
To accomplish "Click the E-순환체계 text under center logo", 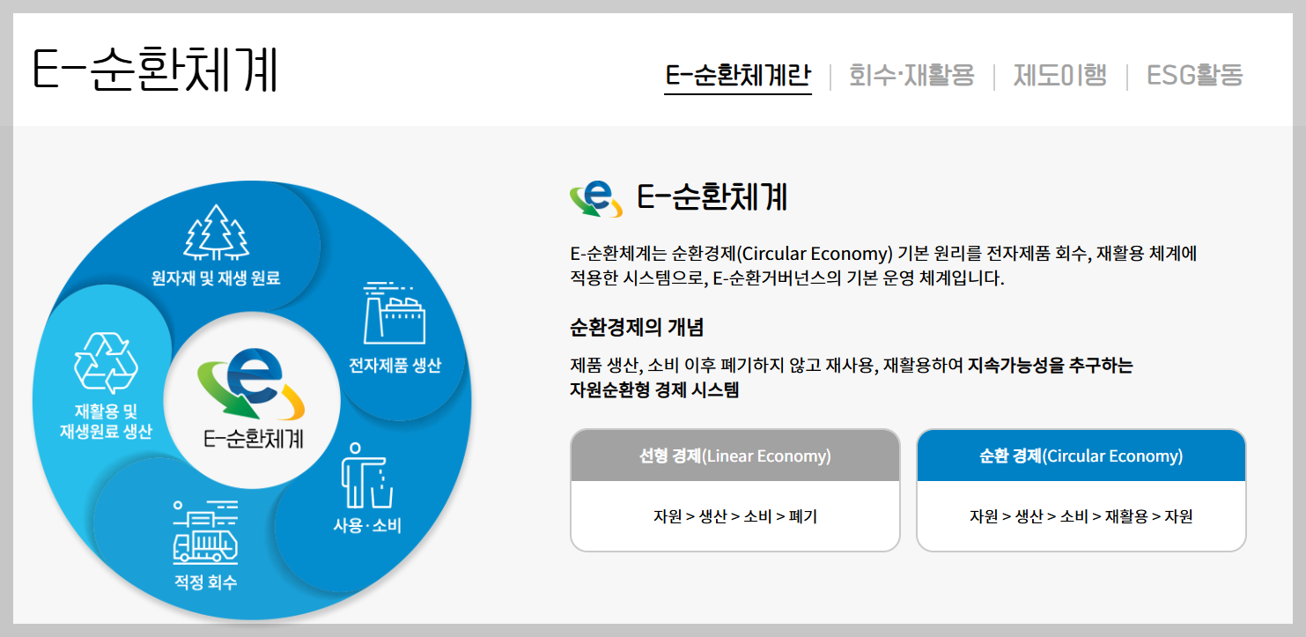I will (x=253, y=438).
